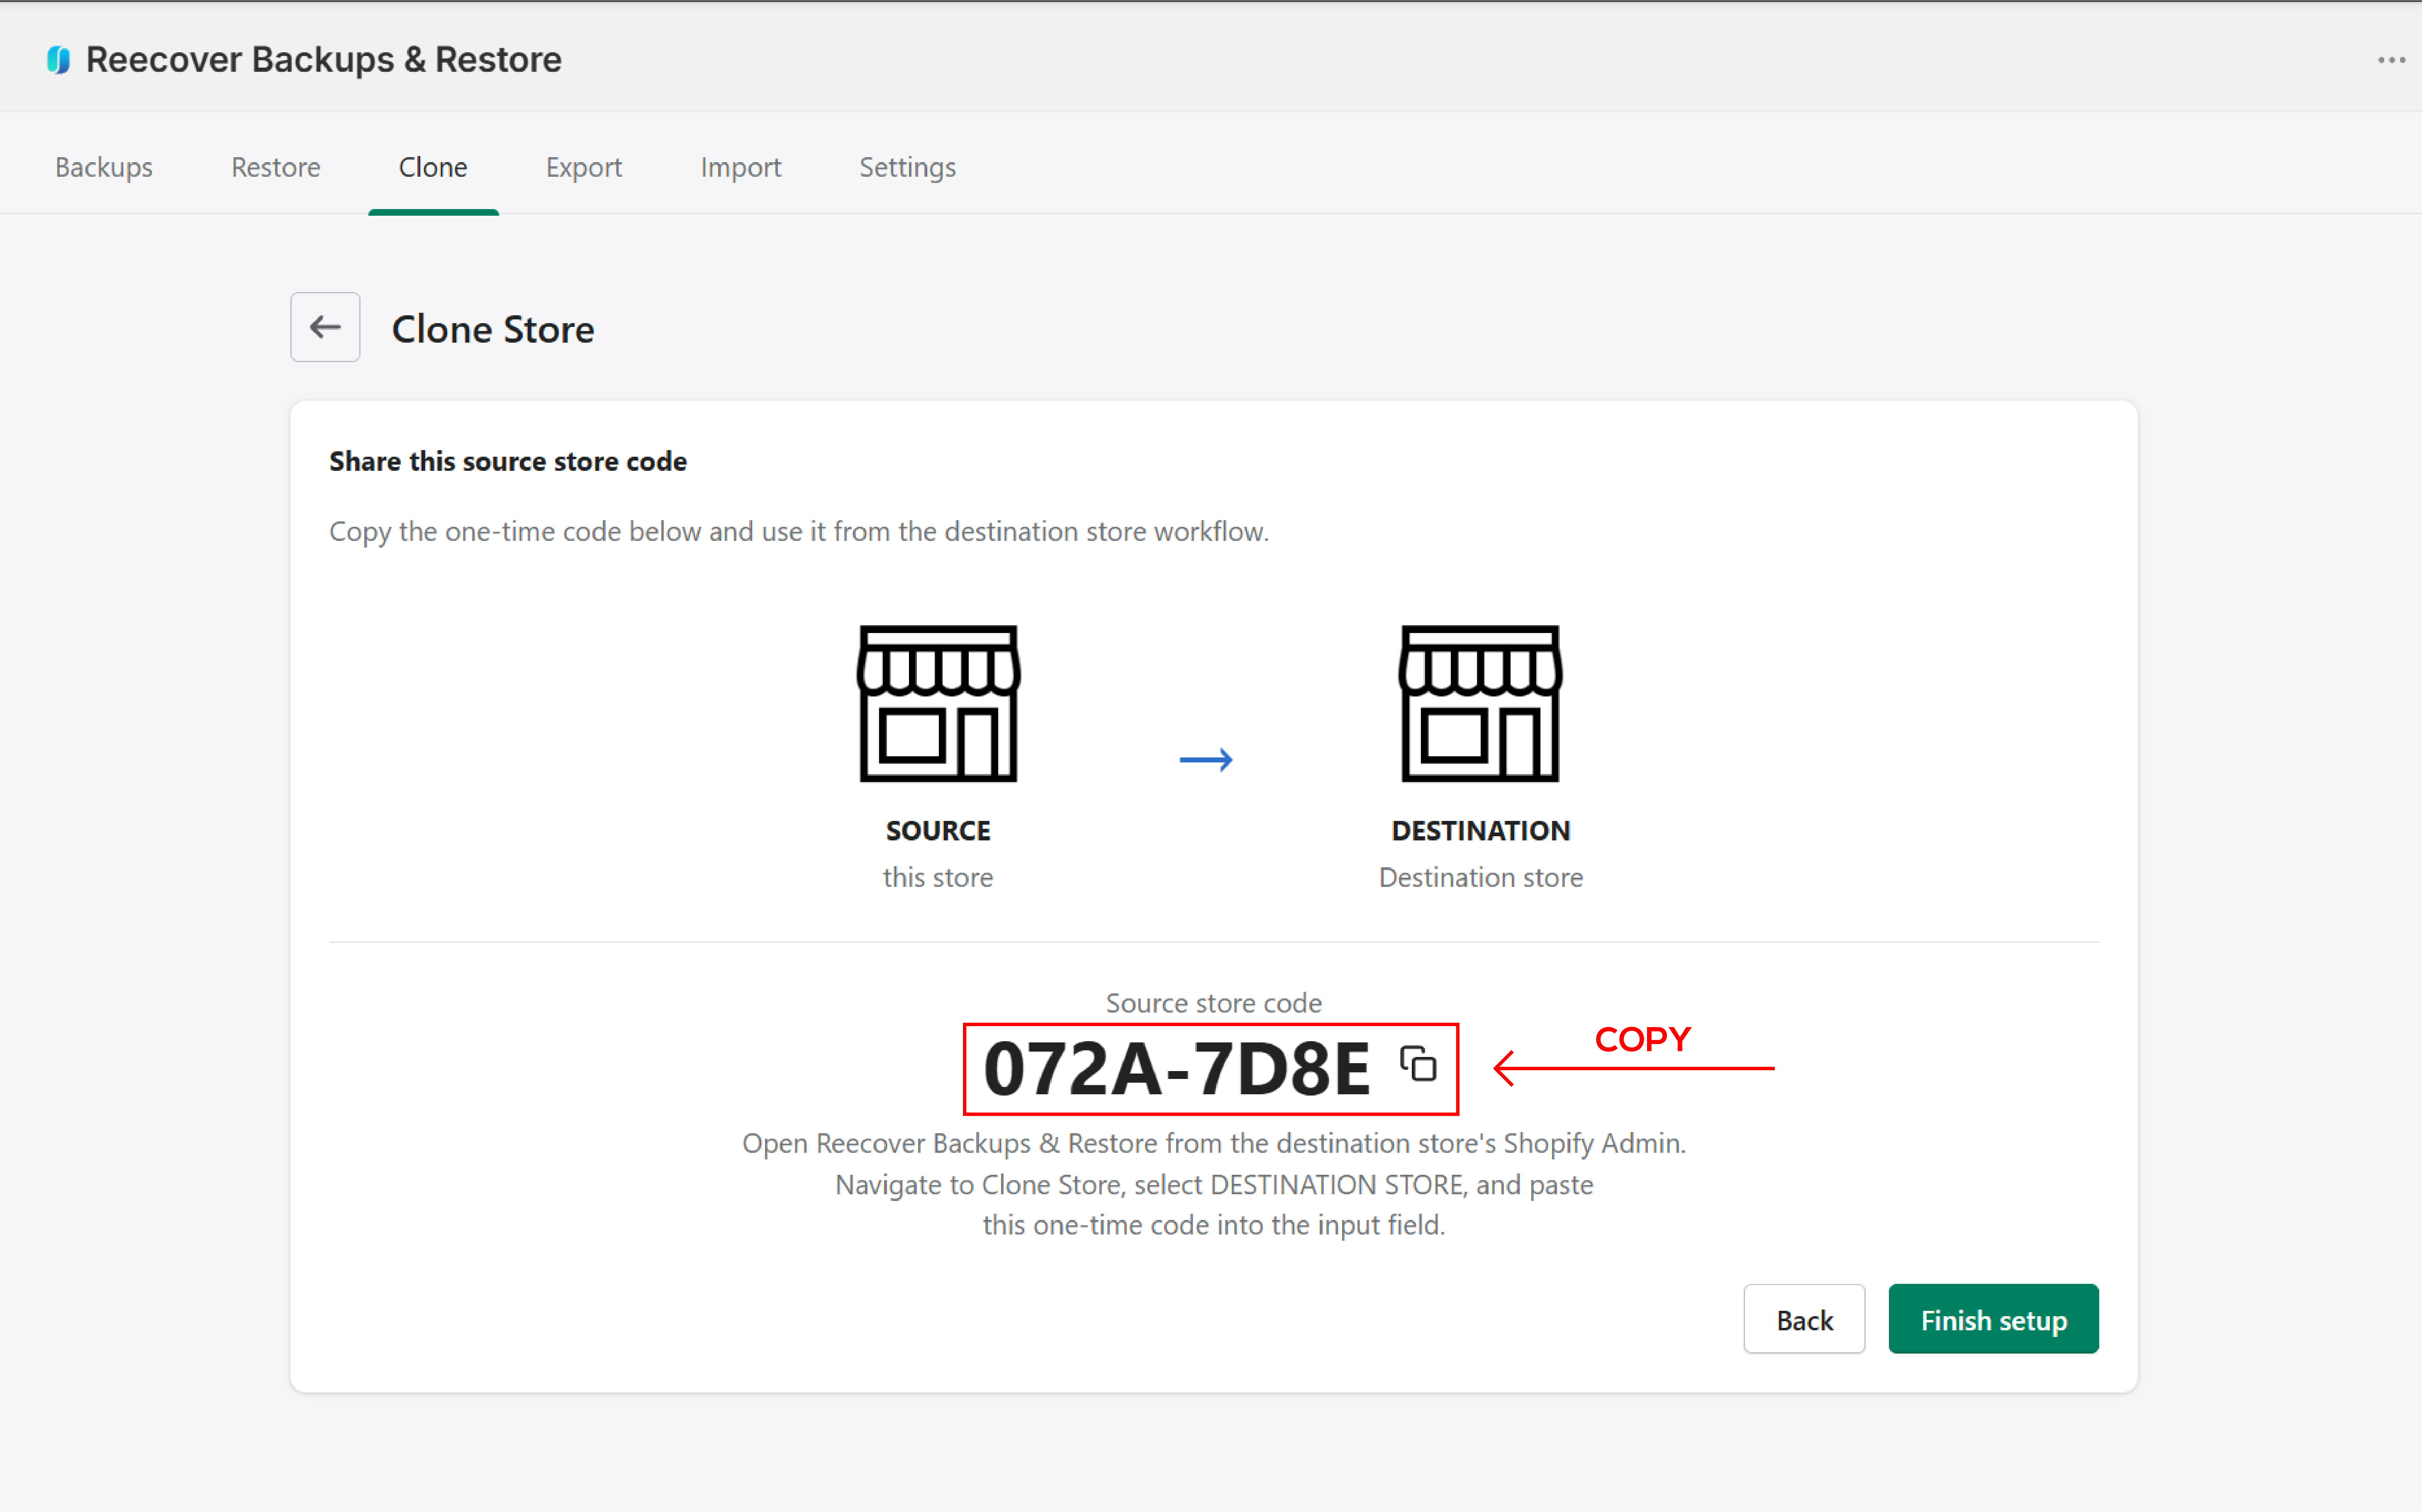
Task: Click the 'Copy the one-time code below' instruction text
Action: pos(799,531)
